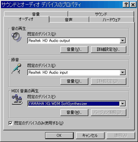Toggle 既定のデバイスのみ使用する checkbox
Image resolution: width=138 pixels, height=142 pixels.
point(10,123)
